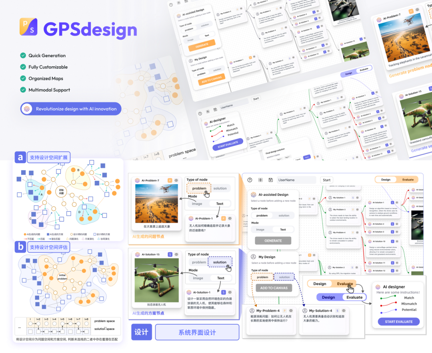432x353 pixels.
Task: Select dashed-blue solution type in upright My Design panel
Action: point(284,277)
